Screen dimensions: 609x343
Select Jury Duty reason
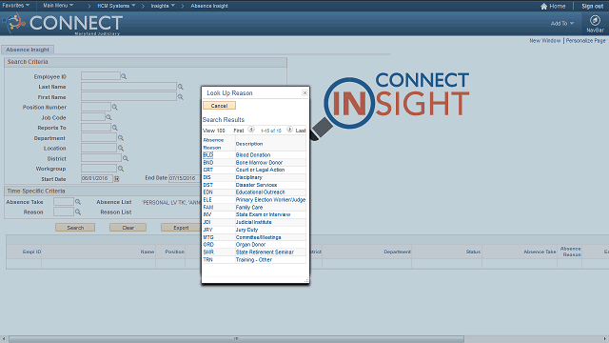click(x=247, y=230)
